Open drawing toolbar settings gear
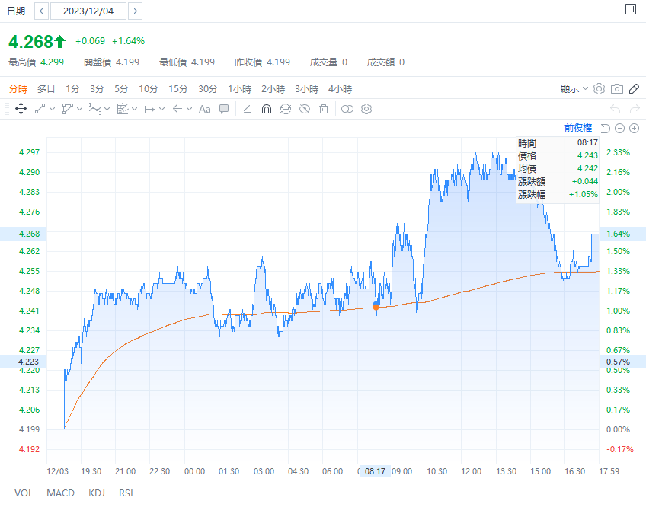This screenshot has height=507, width=646. coord(366,109)
